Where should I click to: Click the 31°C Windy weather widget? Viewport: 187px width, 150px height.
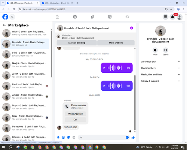pos(144,147)
